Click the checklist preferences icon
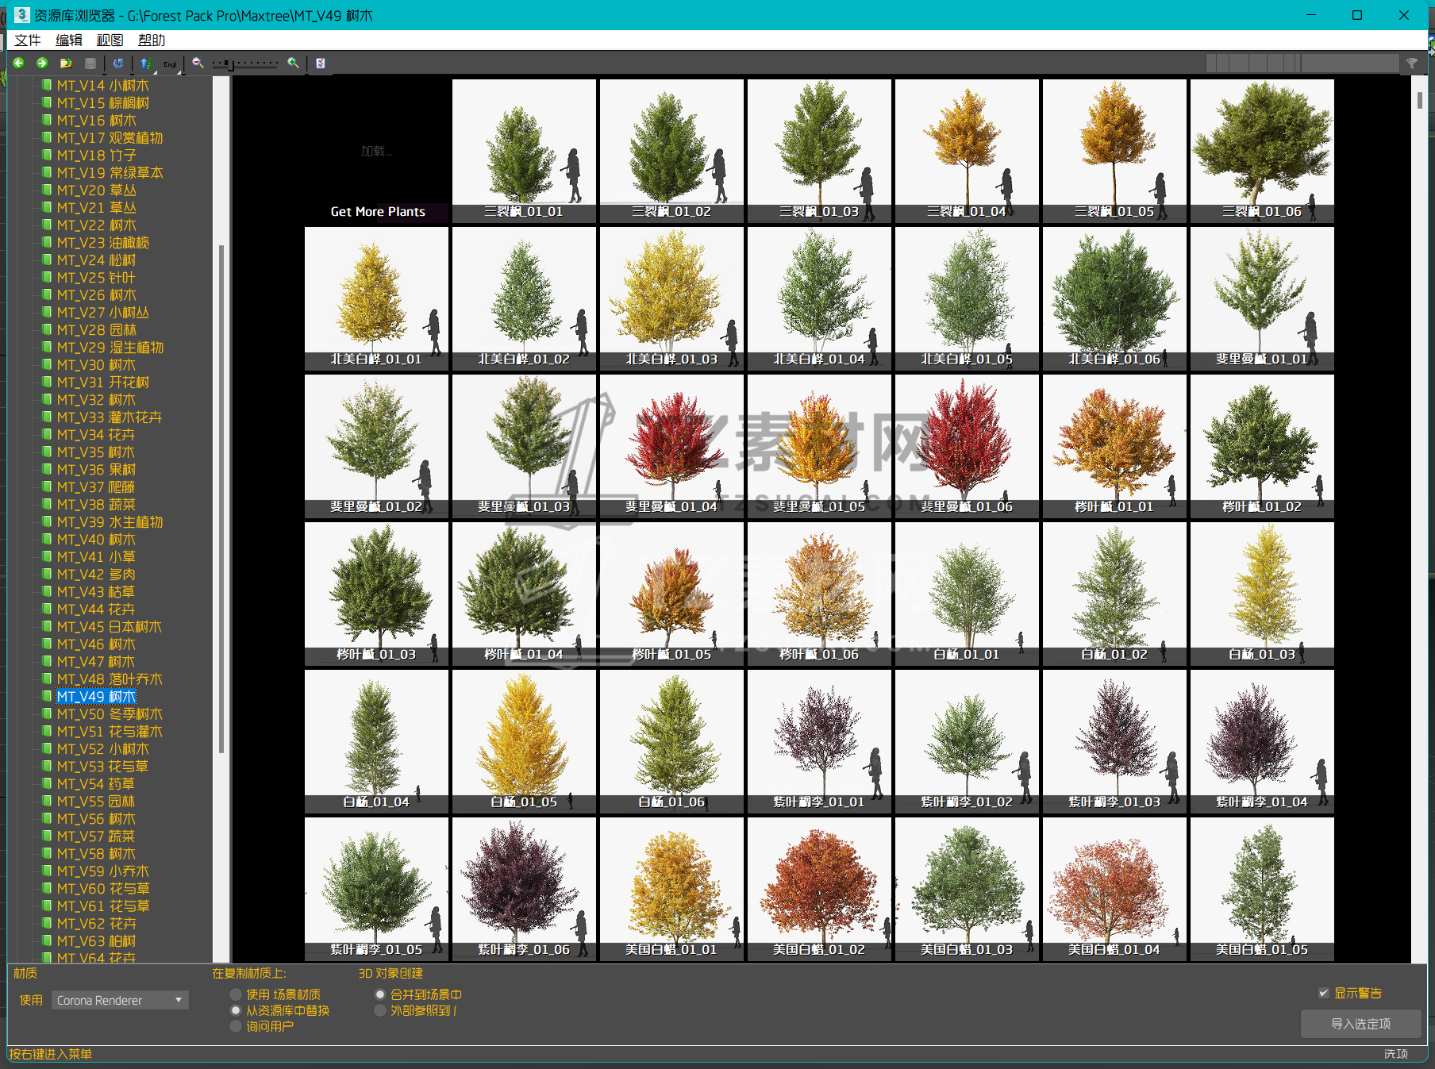 tap(321, 63)
